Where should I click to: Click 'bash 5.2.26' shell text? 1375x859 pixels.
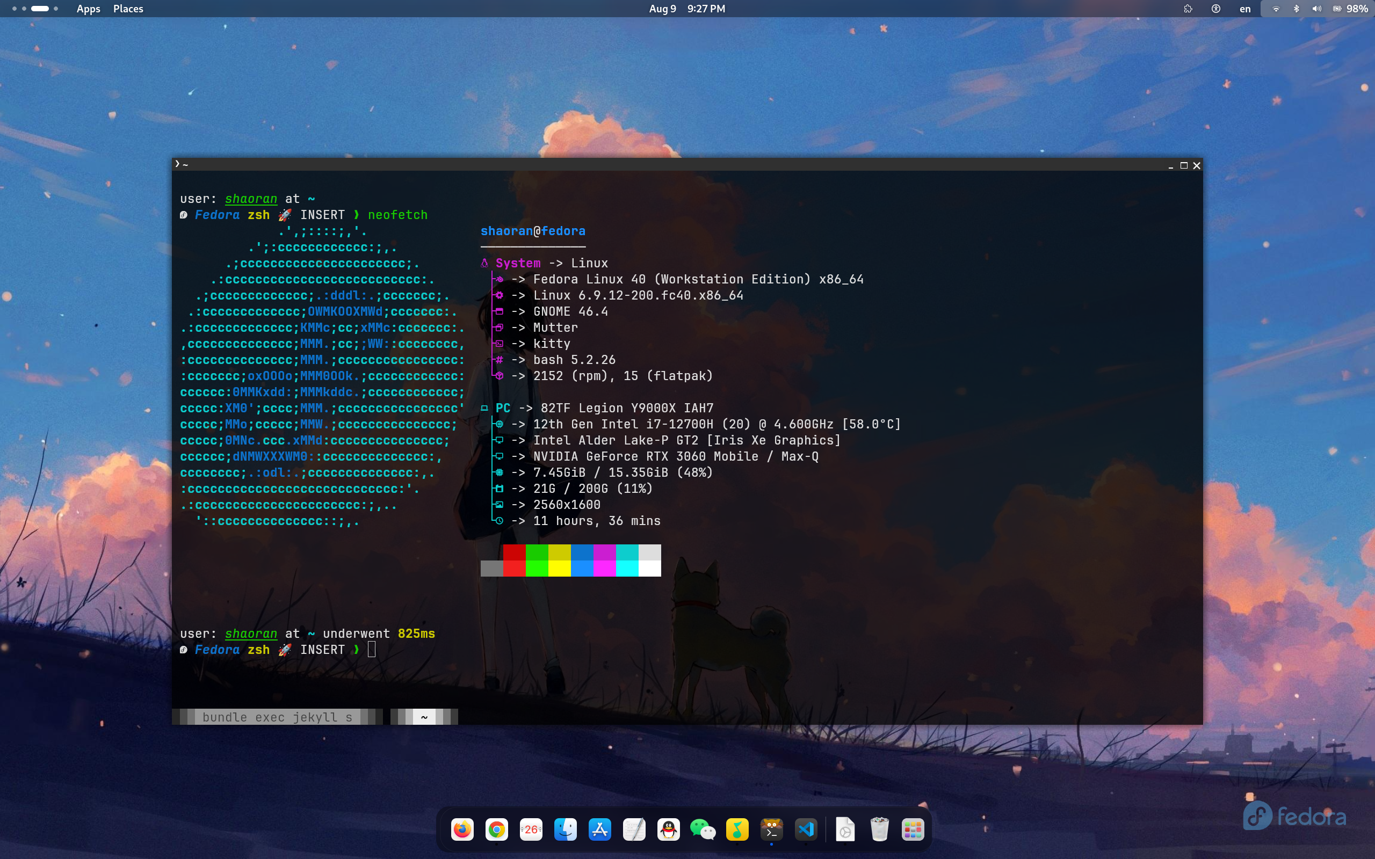574,360
